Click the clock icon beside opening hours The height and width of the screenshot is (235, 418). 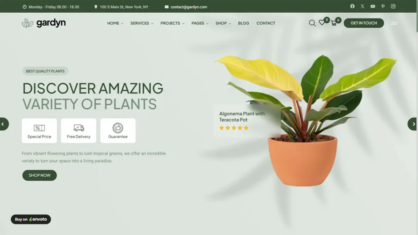pyautogui.click(x=24, y=7)
